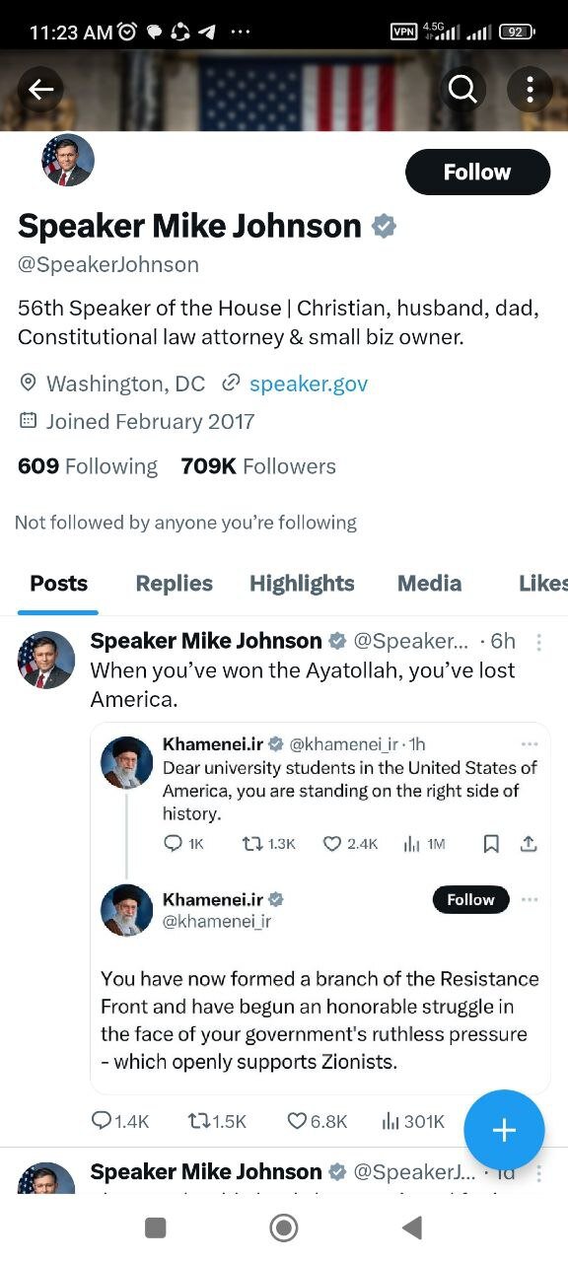The height and width of the screenshot is (1262, 568).
Task: Open the first post's three-dot options menu
Action: click(538, 642)
